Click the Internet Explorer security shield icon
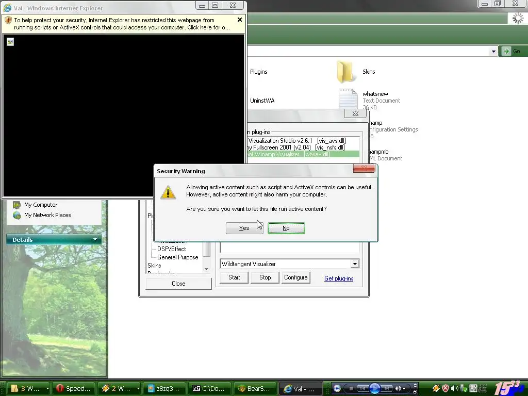This screenshot has width=528, height=396. coord(8,20)
